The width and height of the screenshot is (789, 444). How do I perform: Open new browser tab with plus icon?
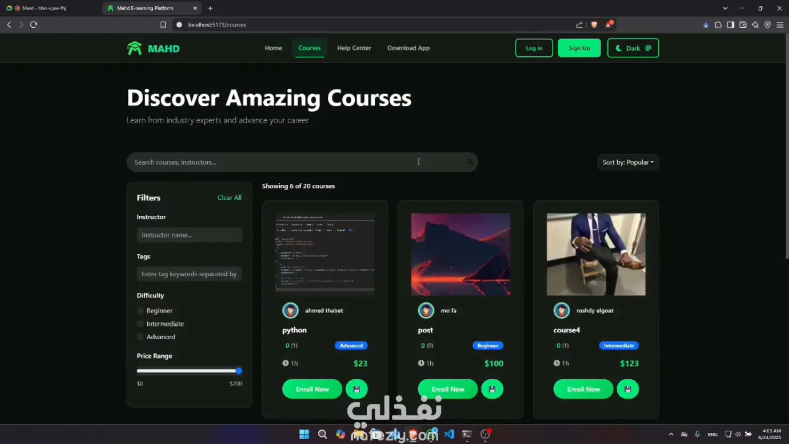click(x=210, y=8)
